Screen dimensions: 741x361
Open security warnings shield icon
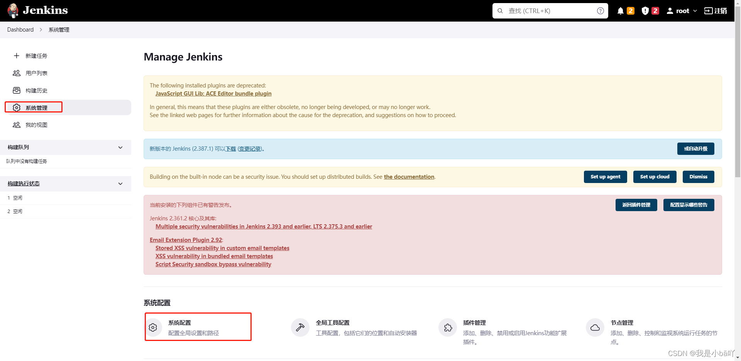point(645,11)
